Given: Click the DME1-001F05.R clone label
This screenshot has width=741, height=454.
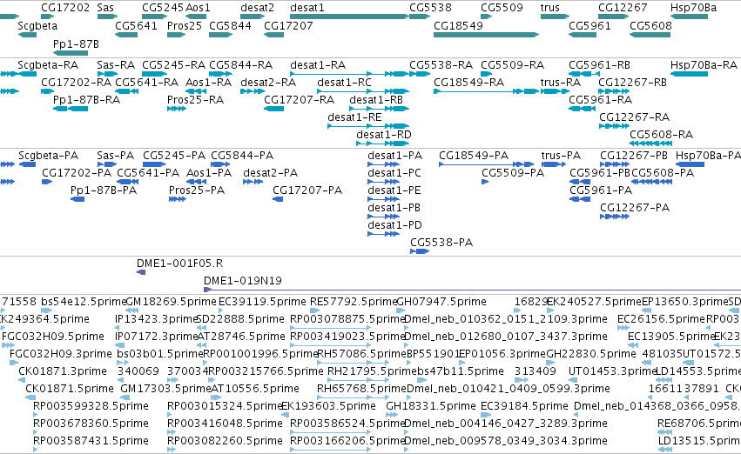Looking at the screenshot, I should [x=179, y=264].
